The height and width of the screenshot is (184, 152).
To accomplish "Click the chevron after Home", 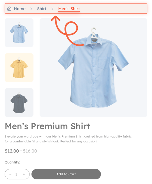I will (31, 9).
